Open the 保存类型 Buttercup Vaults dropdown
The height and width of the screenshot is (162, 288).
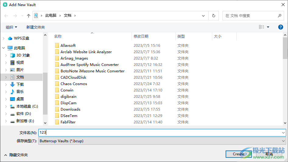click(x=162, y=141)
